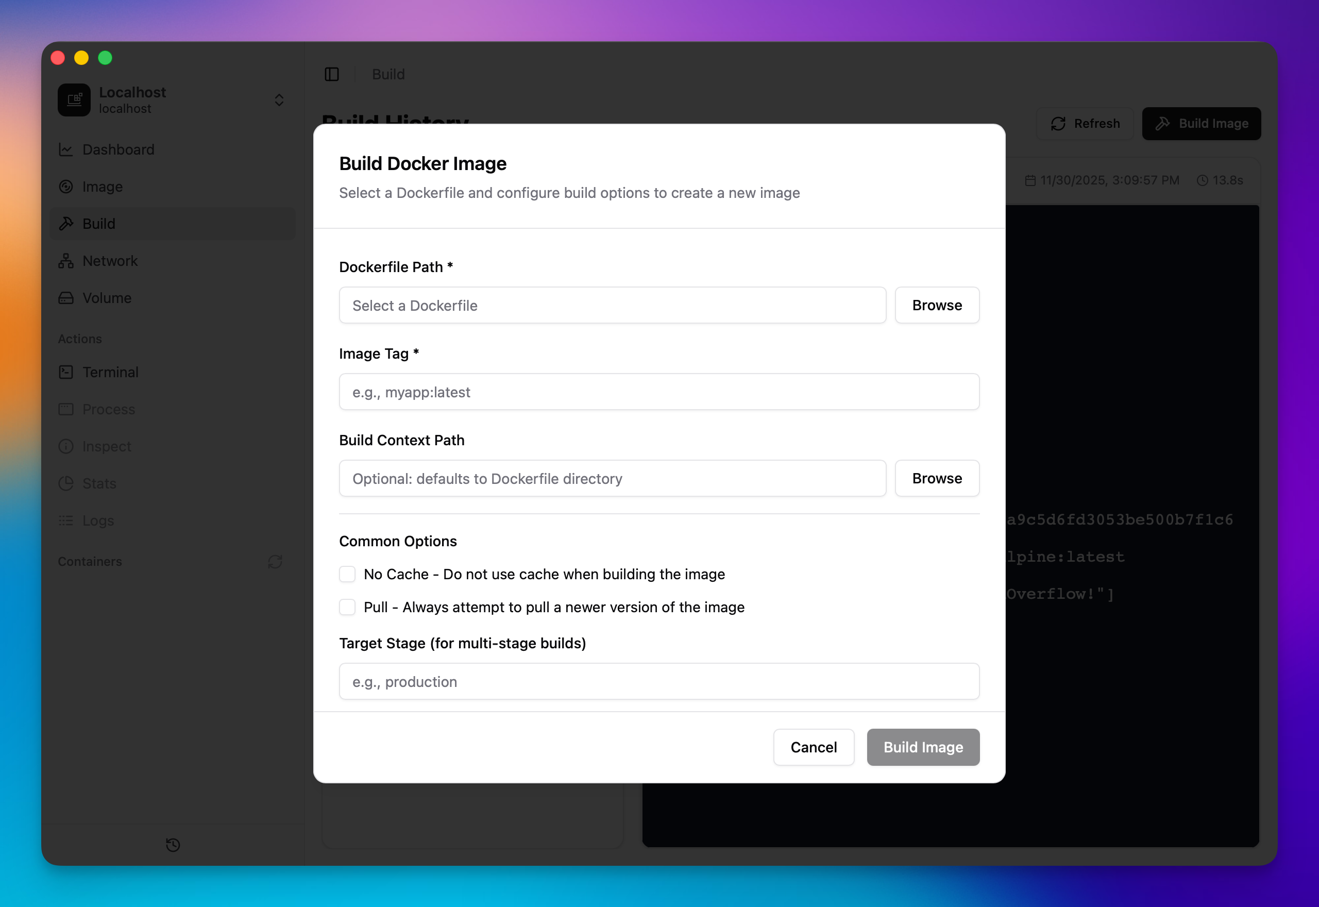Image resolution: width=1319 pixels, height=907 pixels.
Task: Check the Pull newer version option
Action: (347, 607)
